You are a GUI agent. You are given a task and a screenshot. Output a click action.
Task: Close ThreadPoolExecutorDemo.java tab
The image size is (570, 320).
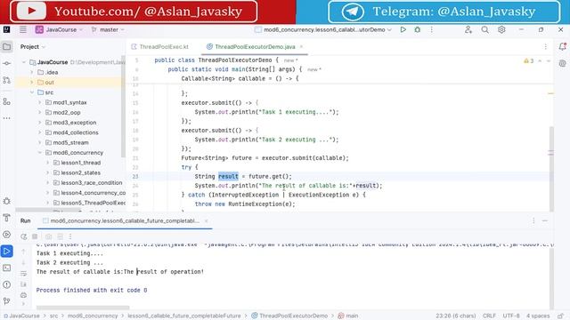301,47
